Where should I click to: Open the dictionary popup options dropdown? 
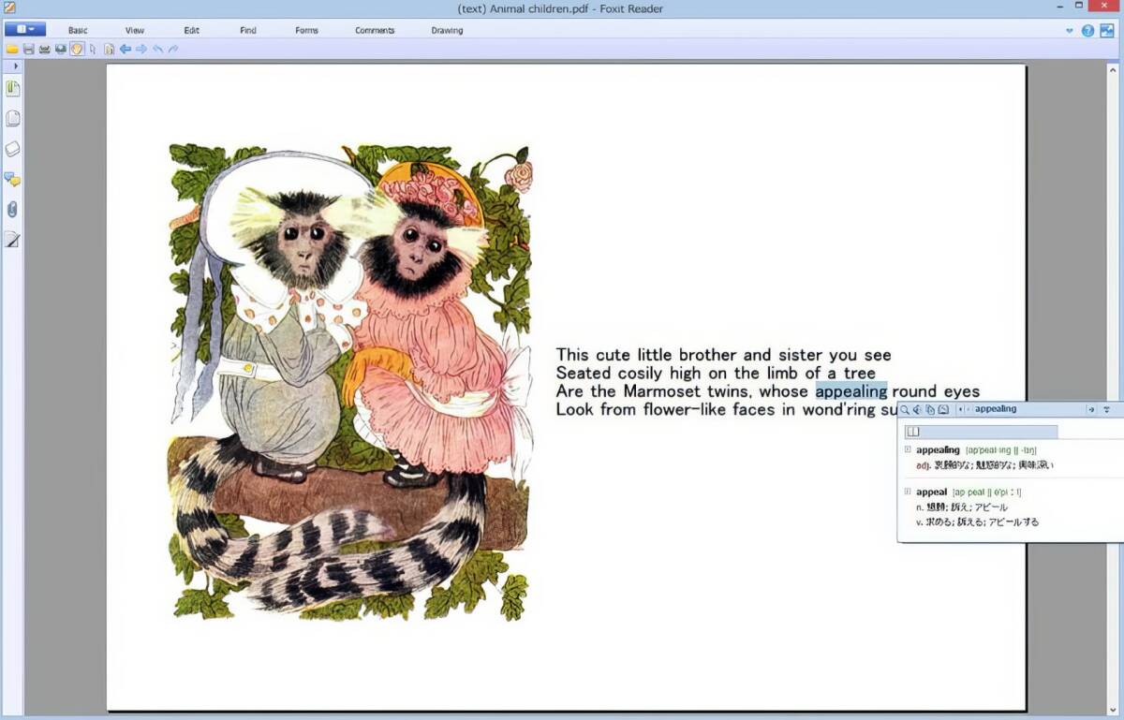pos(1106,409)
